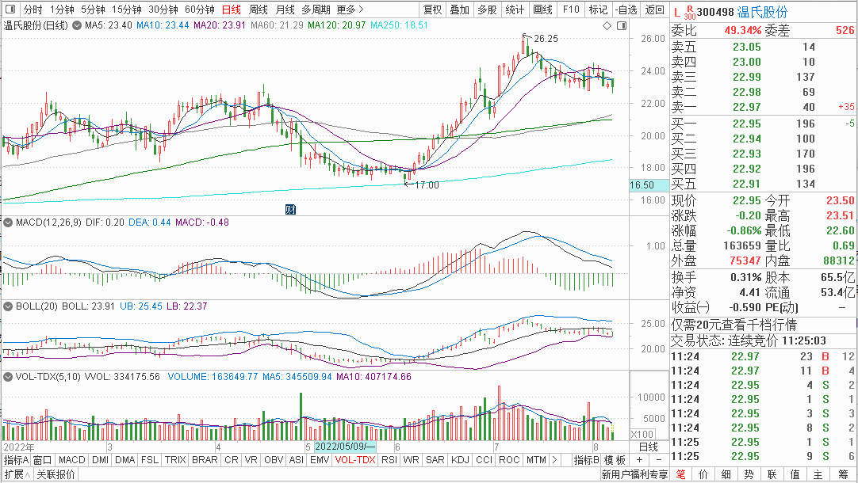The image size is (858, 483).
Task: Switch to the 月线 monthly period
Action: pos(285,10)
